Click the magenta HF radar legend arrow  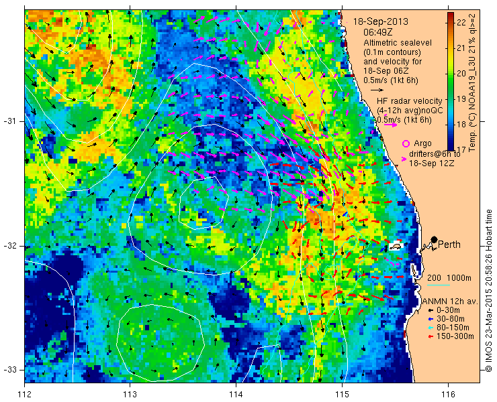[x=390, y=125]
